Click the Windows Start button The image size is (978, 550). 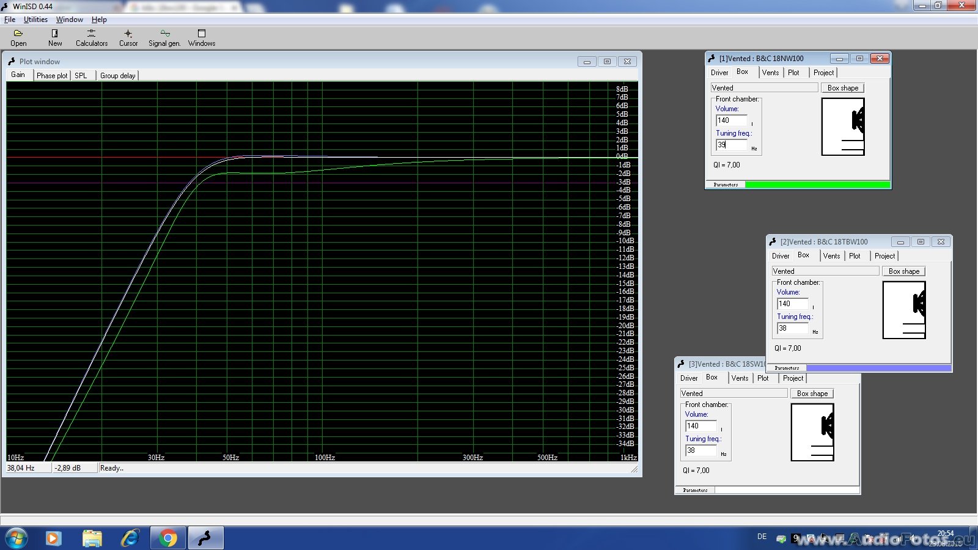click(17, 538)
